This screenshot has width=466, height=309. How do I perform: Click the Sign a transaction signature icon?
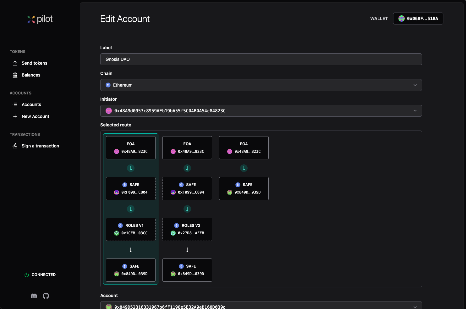pos(15,146)
